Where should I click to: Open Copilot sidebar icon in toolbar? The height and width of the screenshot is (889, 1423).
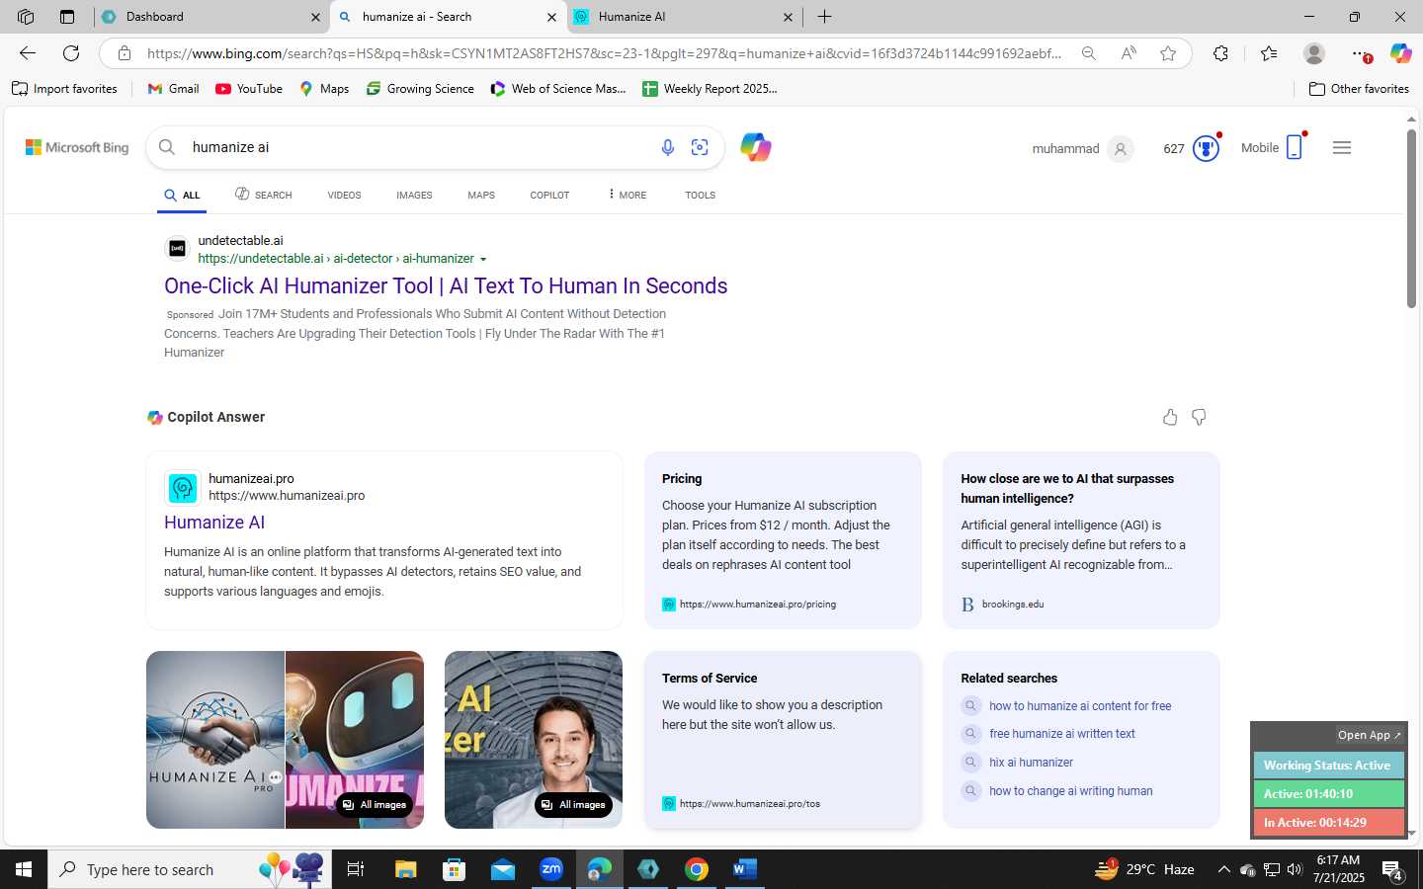pos(1400,53)
